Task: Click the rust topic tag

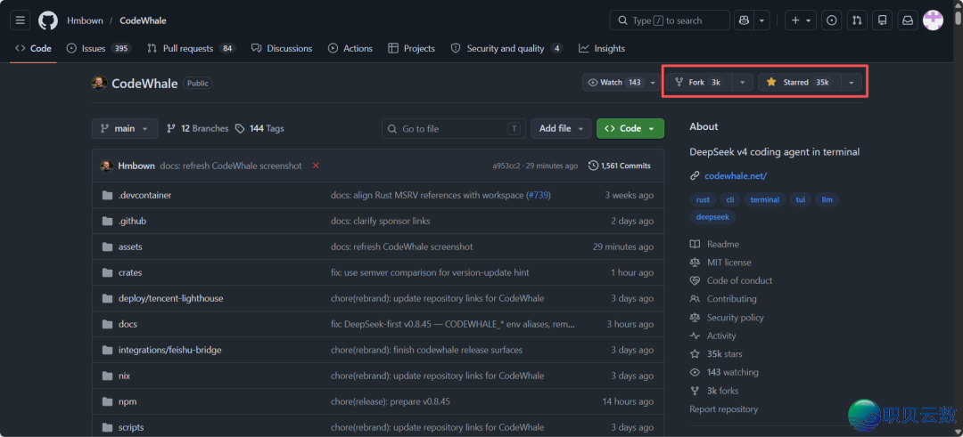Action: tap(704, 199)
